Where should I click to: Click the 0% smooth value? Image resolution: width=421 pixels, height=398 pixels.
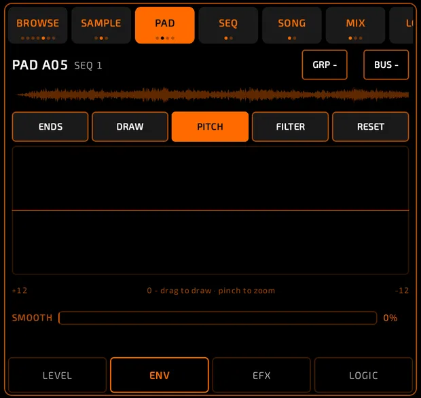coord(390,318)
